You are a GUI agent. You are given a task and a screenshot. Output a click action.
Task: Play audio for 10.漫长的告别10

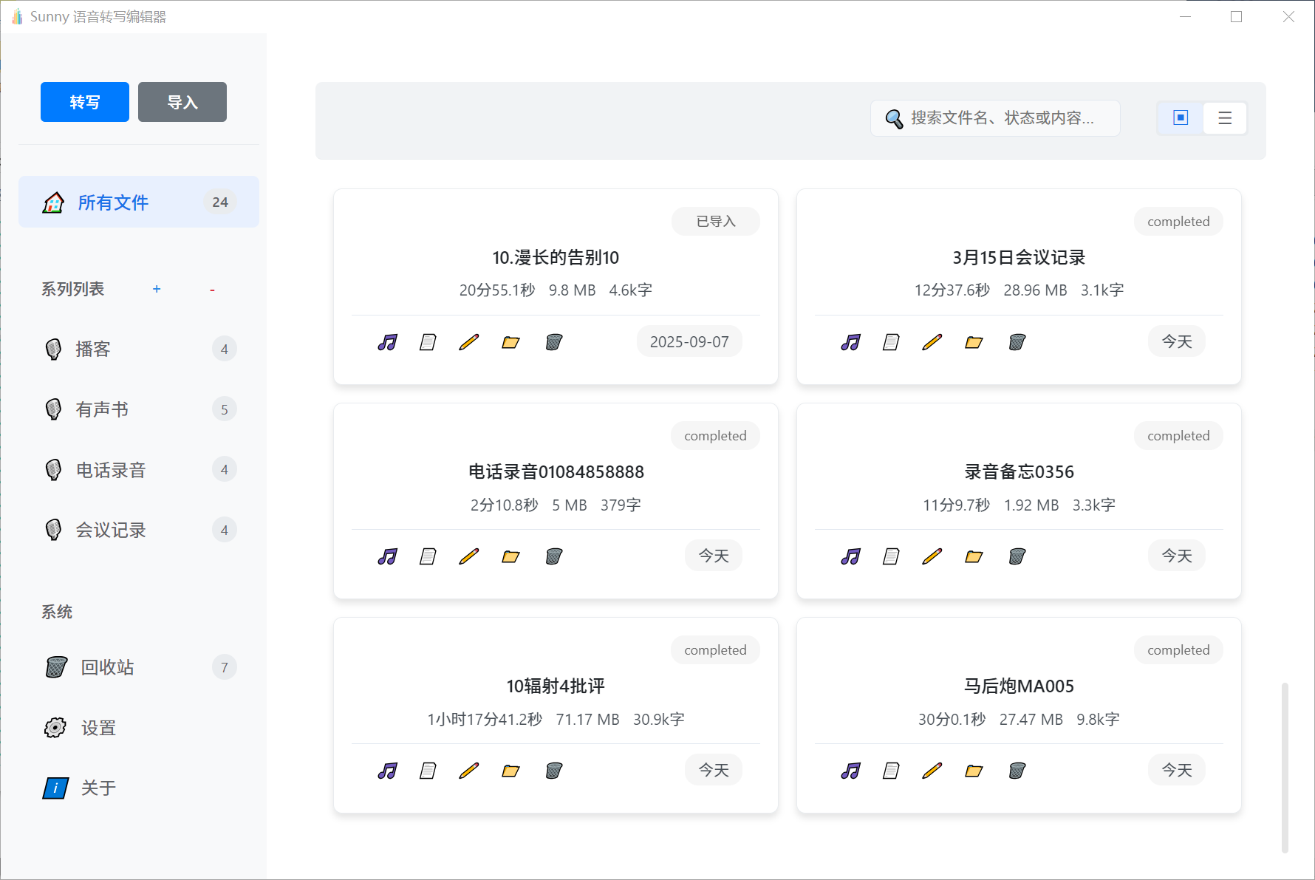386,341
